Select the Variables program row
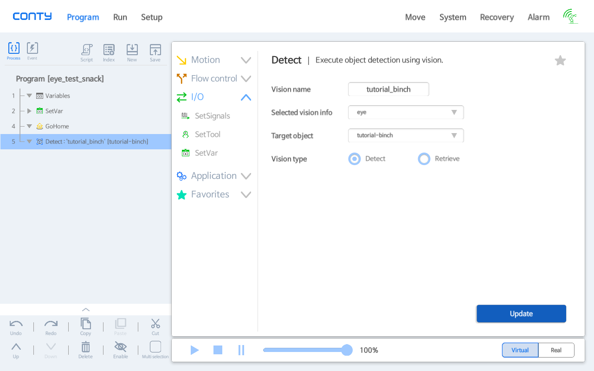 [86, 96]
